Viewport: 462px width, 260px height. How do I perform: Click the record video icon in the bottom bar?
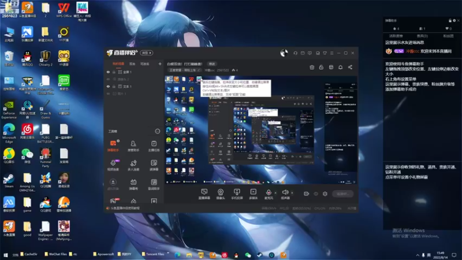coord(306,194)
